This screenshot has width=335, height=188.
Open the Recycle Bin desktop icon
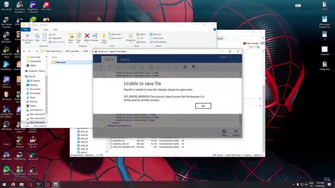(x=6, y=6)
